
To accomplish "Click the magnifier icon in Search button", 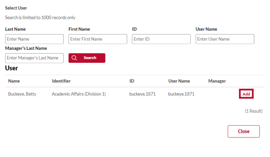I will click(74, 58).
